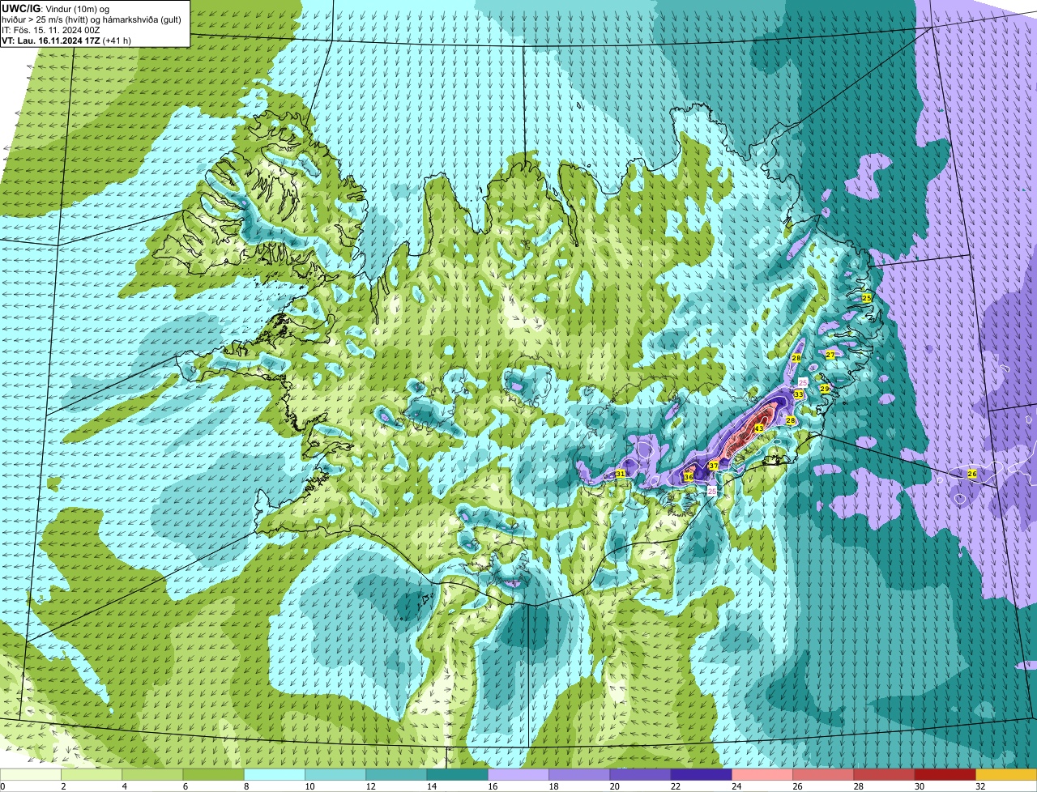The width and height of the screenshot is (1037, 792).
Task: Select the 4–6 m/s legend color block
Action: pos(152,774)
